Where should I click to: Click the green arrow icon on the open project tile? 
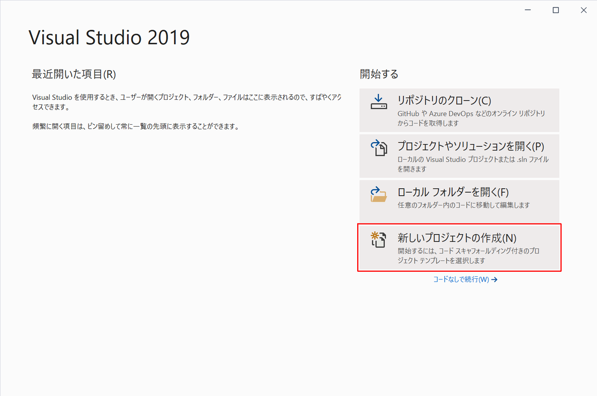click(375, 142)
